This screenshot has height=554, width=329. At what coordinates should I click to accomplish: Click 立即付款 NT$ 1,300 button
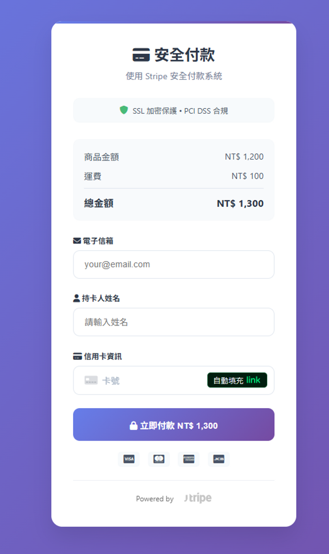[x=174, y=425]
